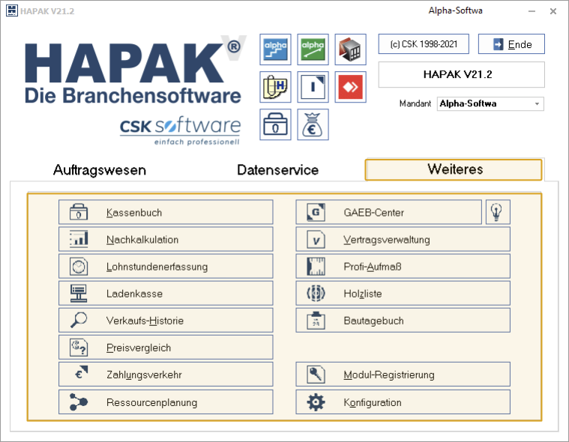
Task: Open the cash box shortcut icon
Action: (275, 124)
